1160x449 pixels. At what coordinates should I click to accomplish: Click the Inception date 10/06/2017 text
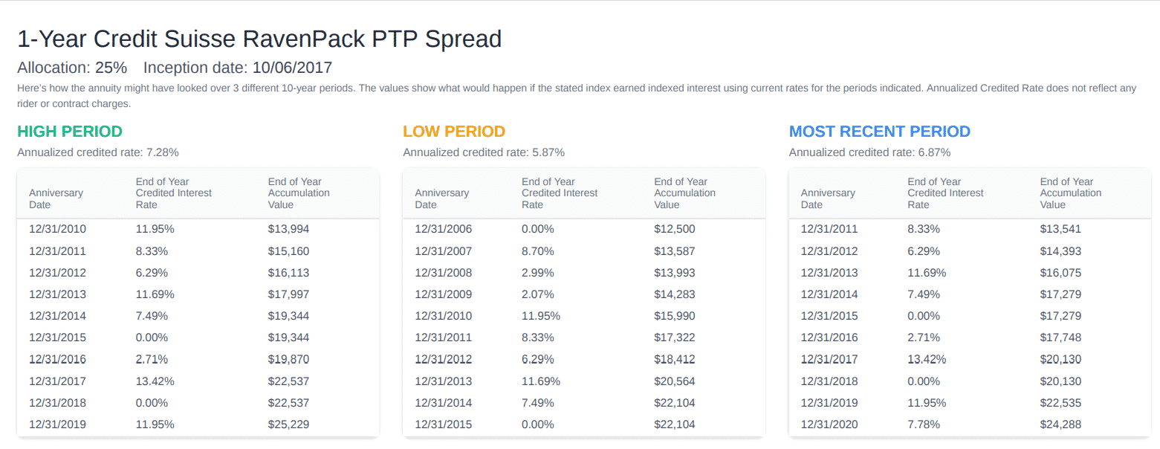(238, 68)
